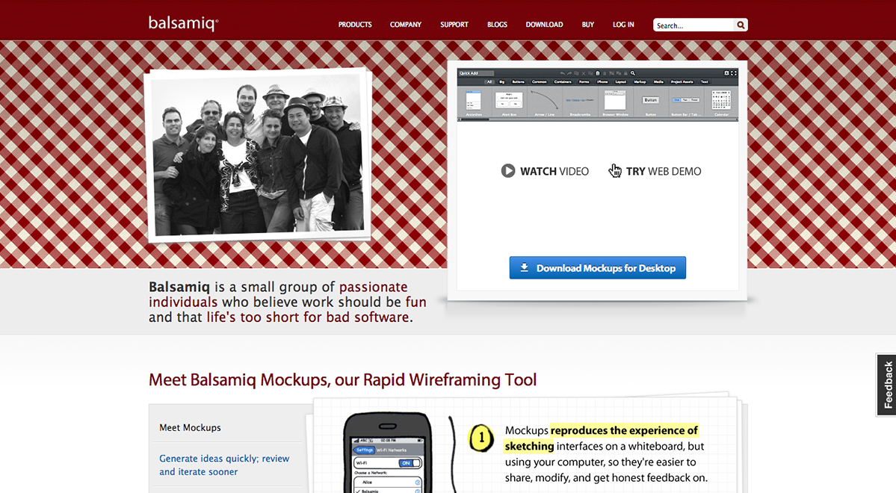Select the Alert Box control thumbnail

[x=509, y=102]
